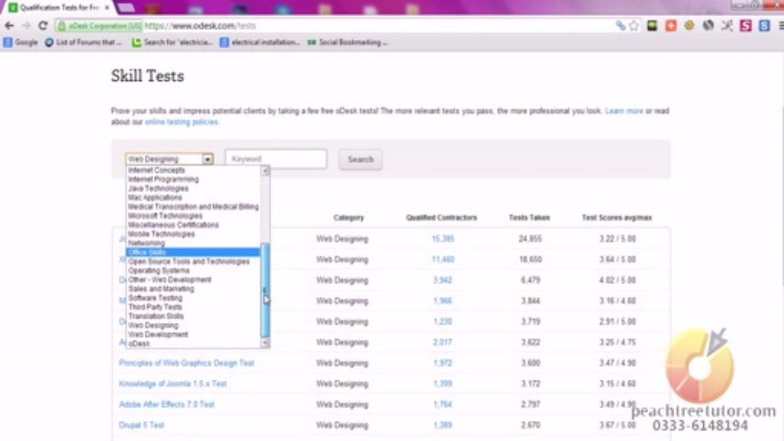Go back with the browser back arrow
Viewport: 784px width, 441px height.
click(x=9, y=26)
